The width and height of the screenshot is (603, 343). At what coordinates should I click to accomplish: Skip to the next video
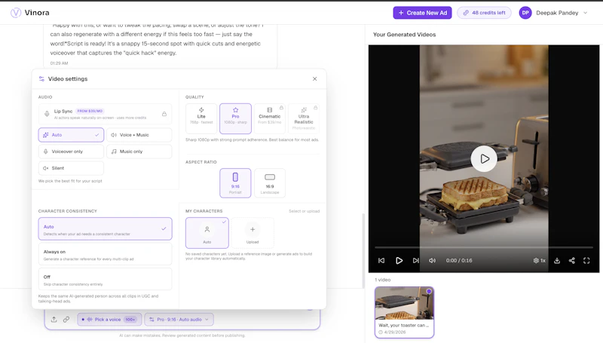click(x=416, y=260)
